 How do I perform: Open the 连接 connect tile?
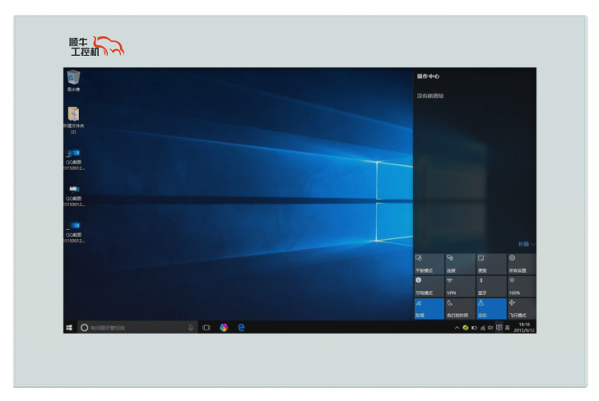click(460, 264)
